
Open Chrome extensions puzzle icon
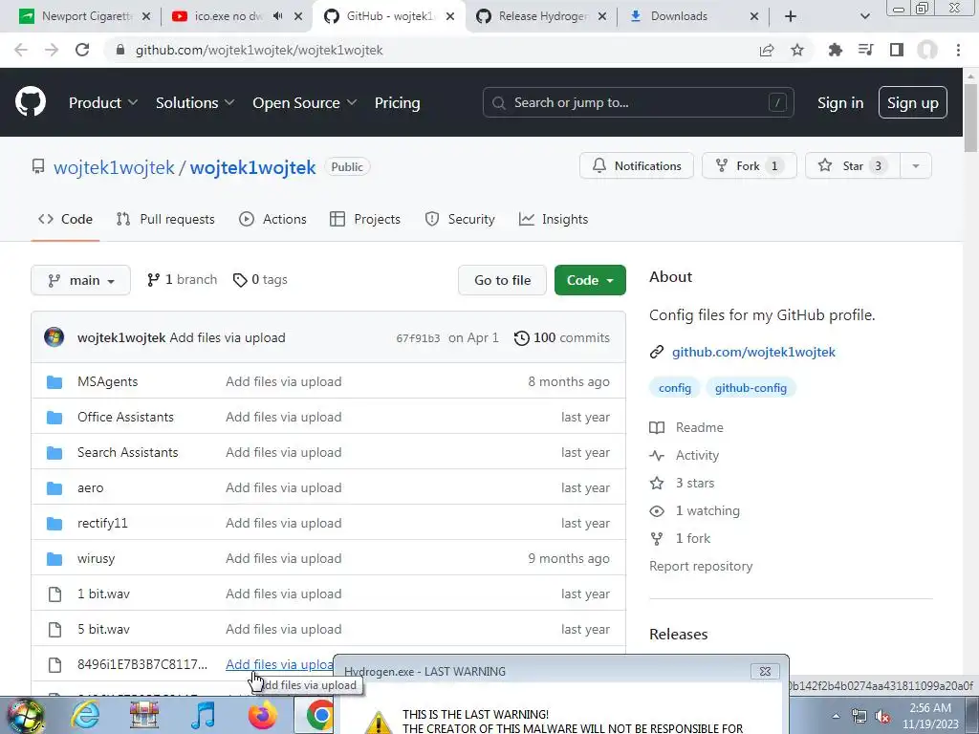[x=835, y=50]
